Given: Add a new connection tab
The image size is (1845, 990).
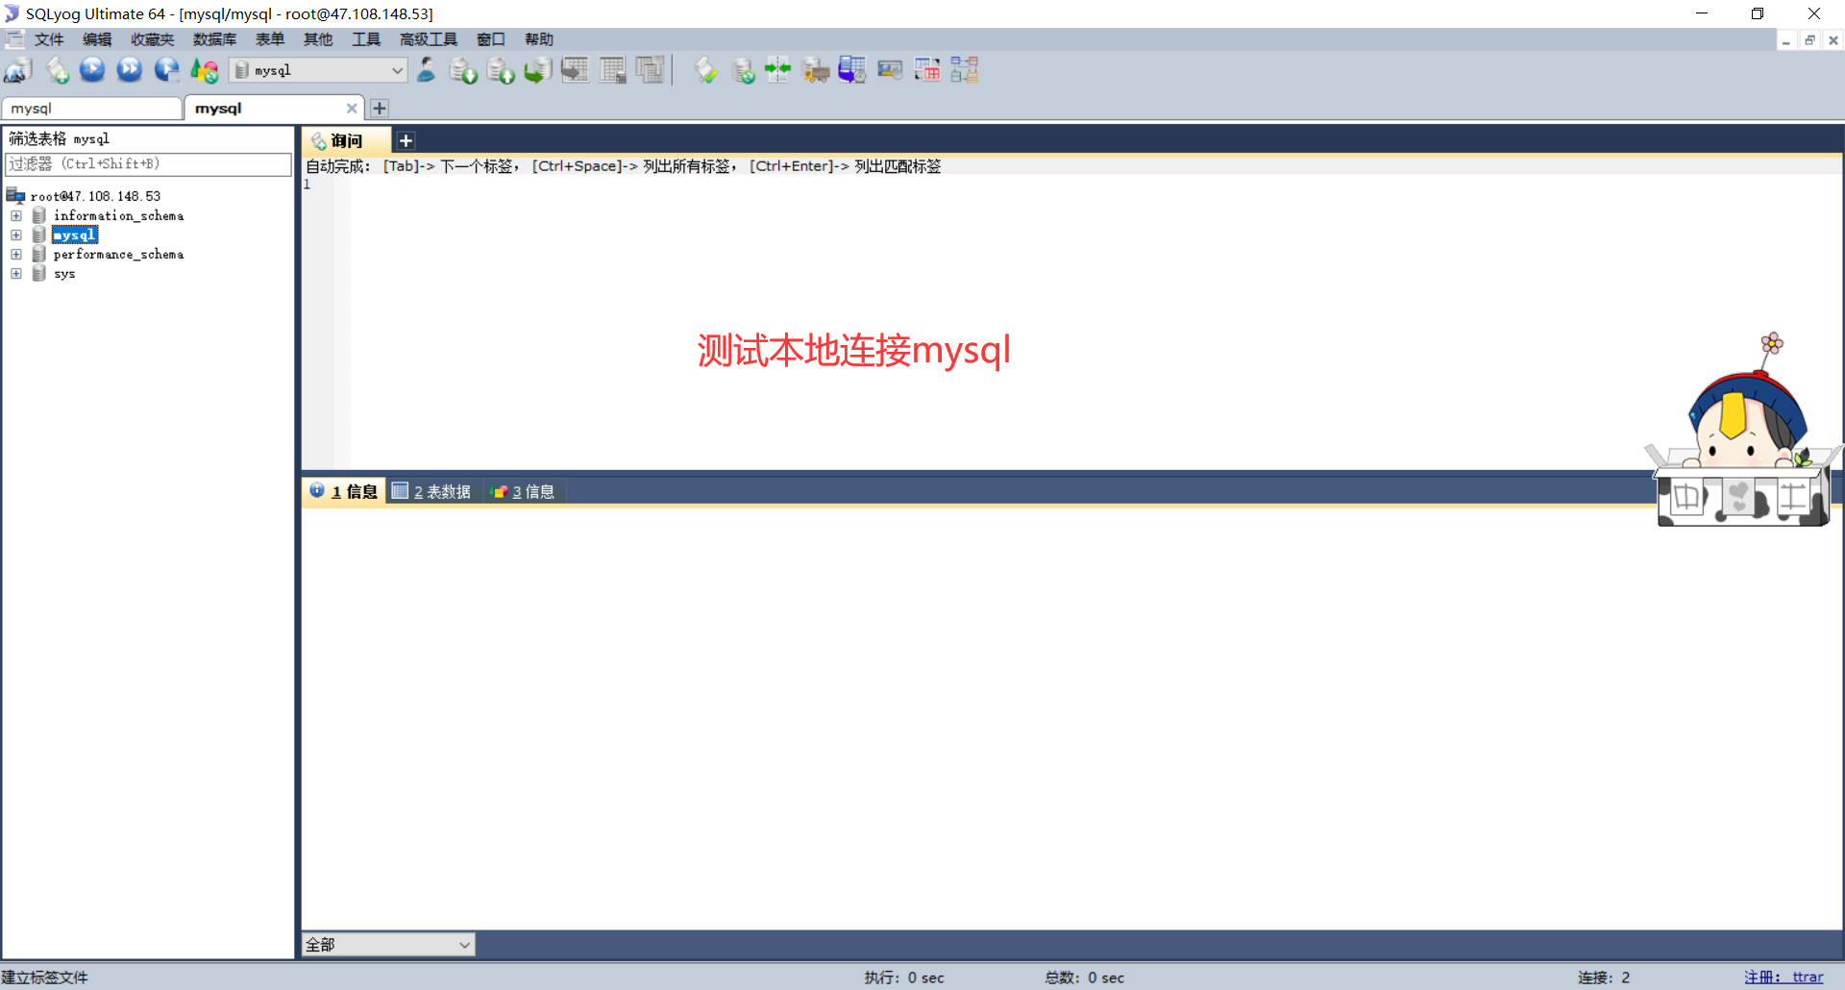Looking at the screenshot, I should click(x=380, y=109).
